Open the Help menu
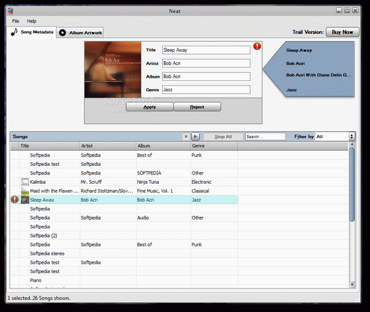The height and width of the screenshot is (312, 370). [x=31, y=21]
